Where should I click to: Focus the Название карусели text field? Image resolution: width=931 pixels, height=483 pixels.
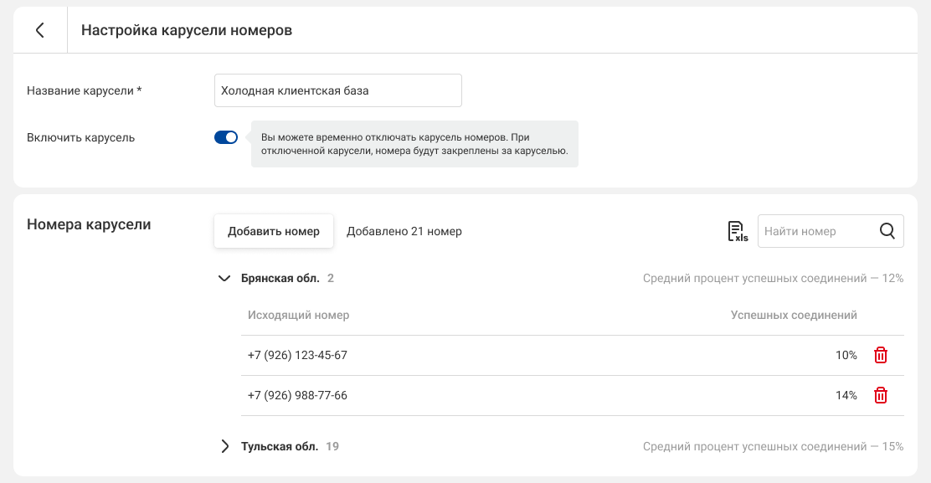(x=337, y=90)
